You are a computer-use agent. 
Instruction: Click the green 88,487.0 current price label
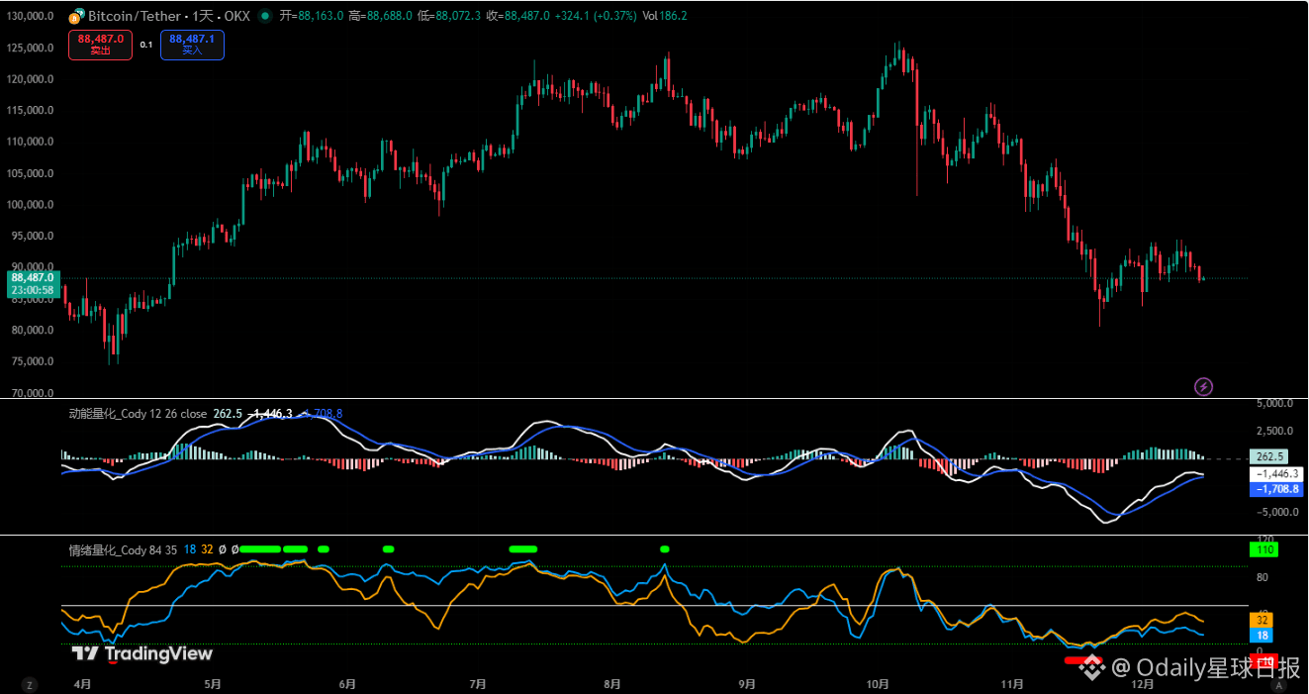point(32,278)
